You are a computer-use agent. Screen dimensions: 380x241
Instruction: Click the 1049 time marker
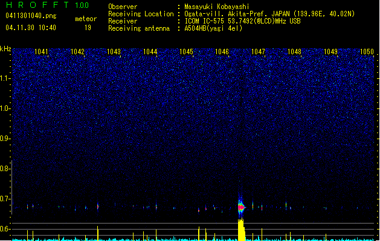(330, 52)
